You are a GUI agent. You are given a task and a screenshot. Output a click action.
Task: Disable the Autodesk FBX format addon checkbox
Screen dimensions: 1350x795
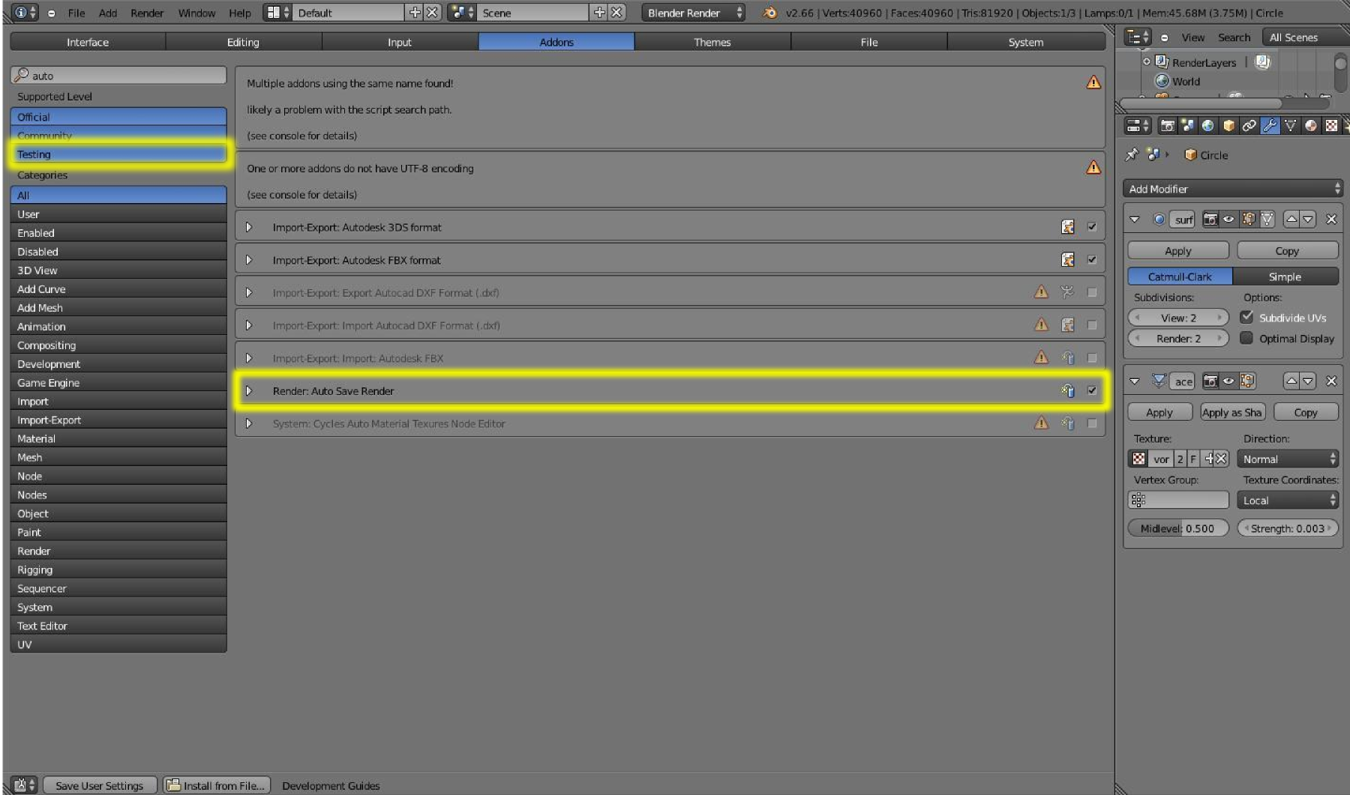(1092, 260)
